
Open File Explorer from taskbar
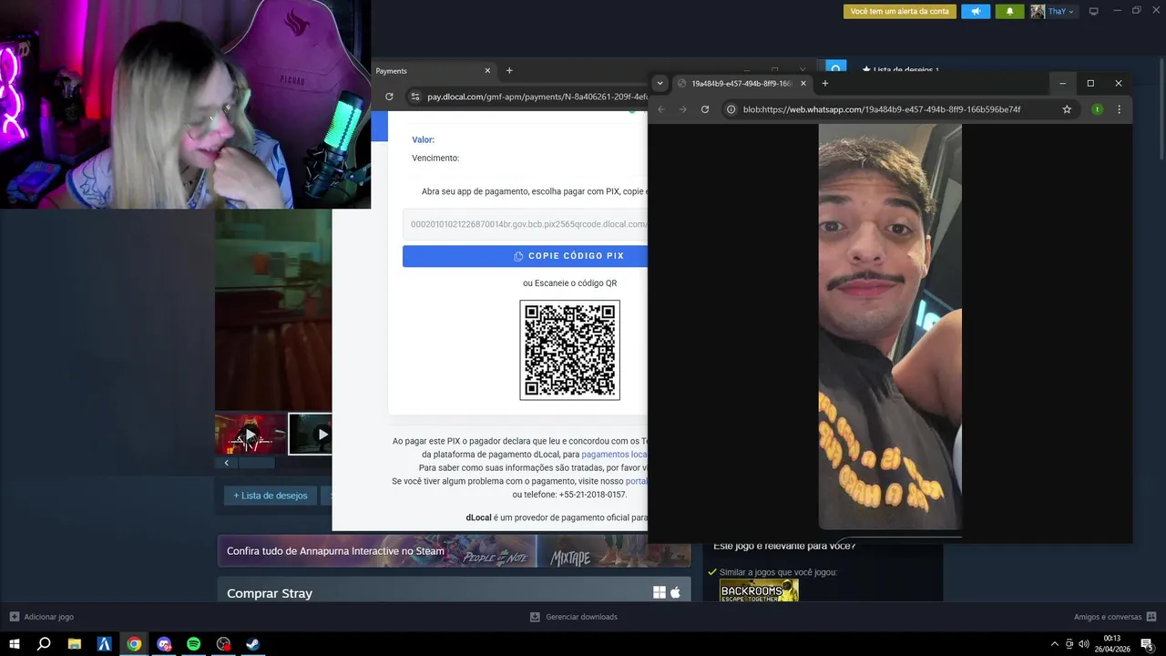pos(75,644)
